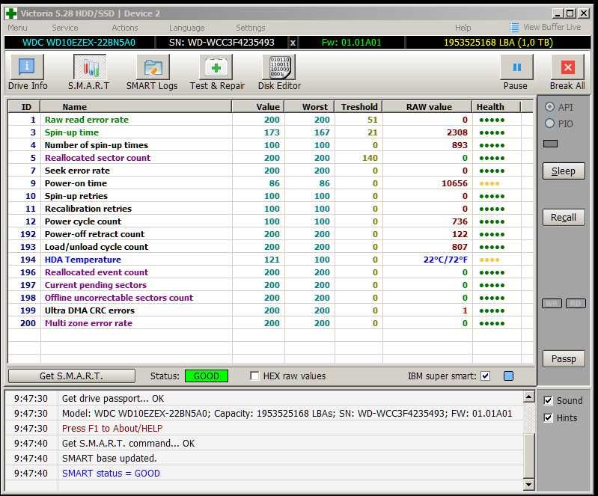The width and height of the screenshot is (598, 496).
Task: Sort by the ID column header
Action: point(25,107)
